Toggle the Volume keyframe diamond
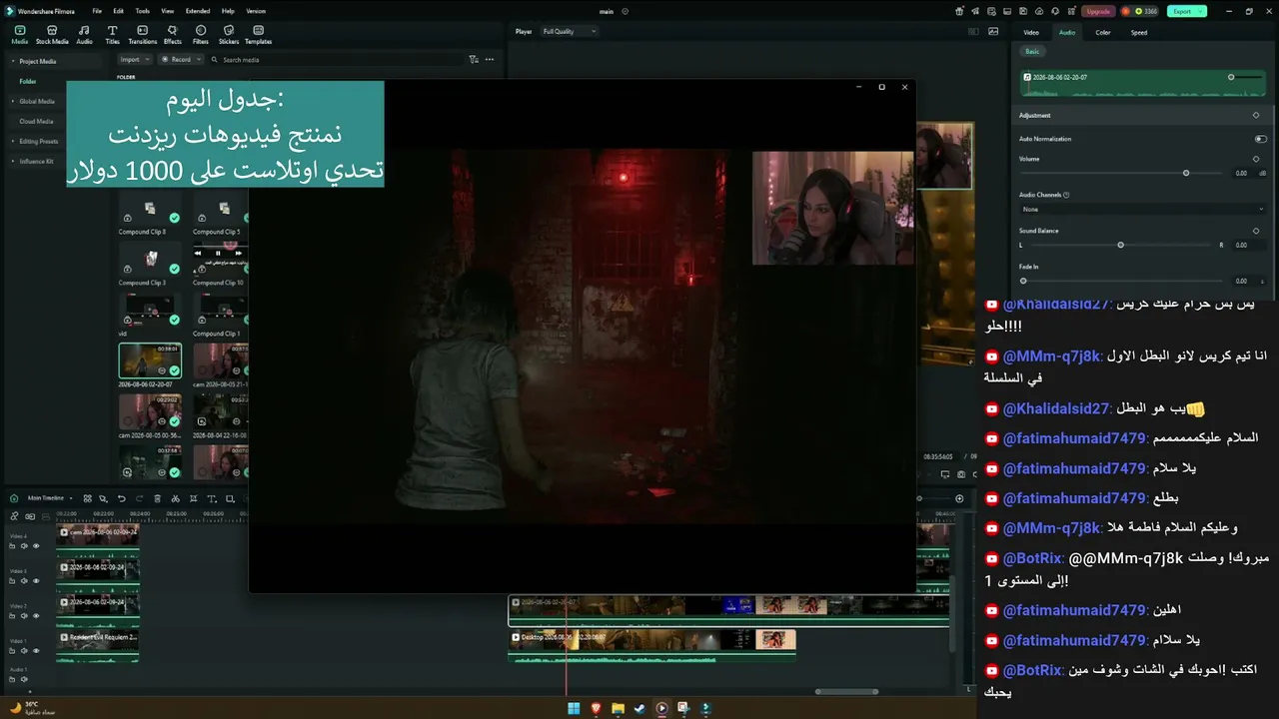 (1256, 159)
